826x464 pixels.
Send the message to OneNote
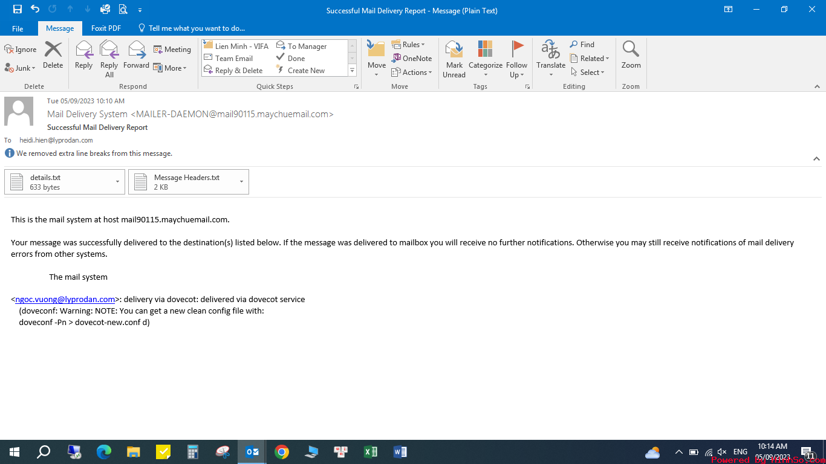[x=412, y=59]
